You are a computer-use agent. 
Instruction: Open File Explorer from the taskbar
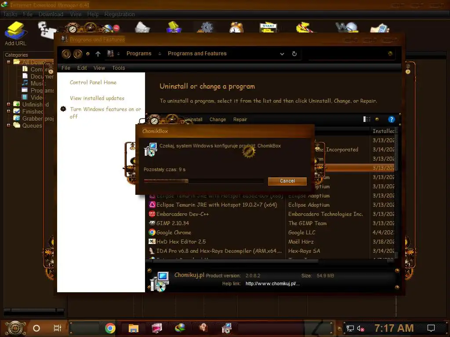coord(134,328)
